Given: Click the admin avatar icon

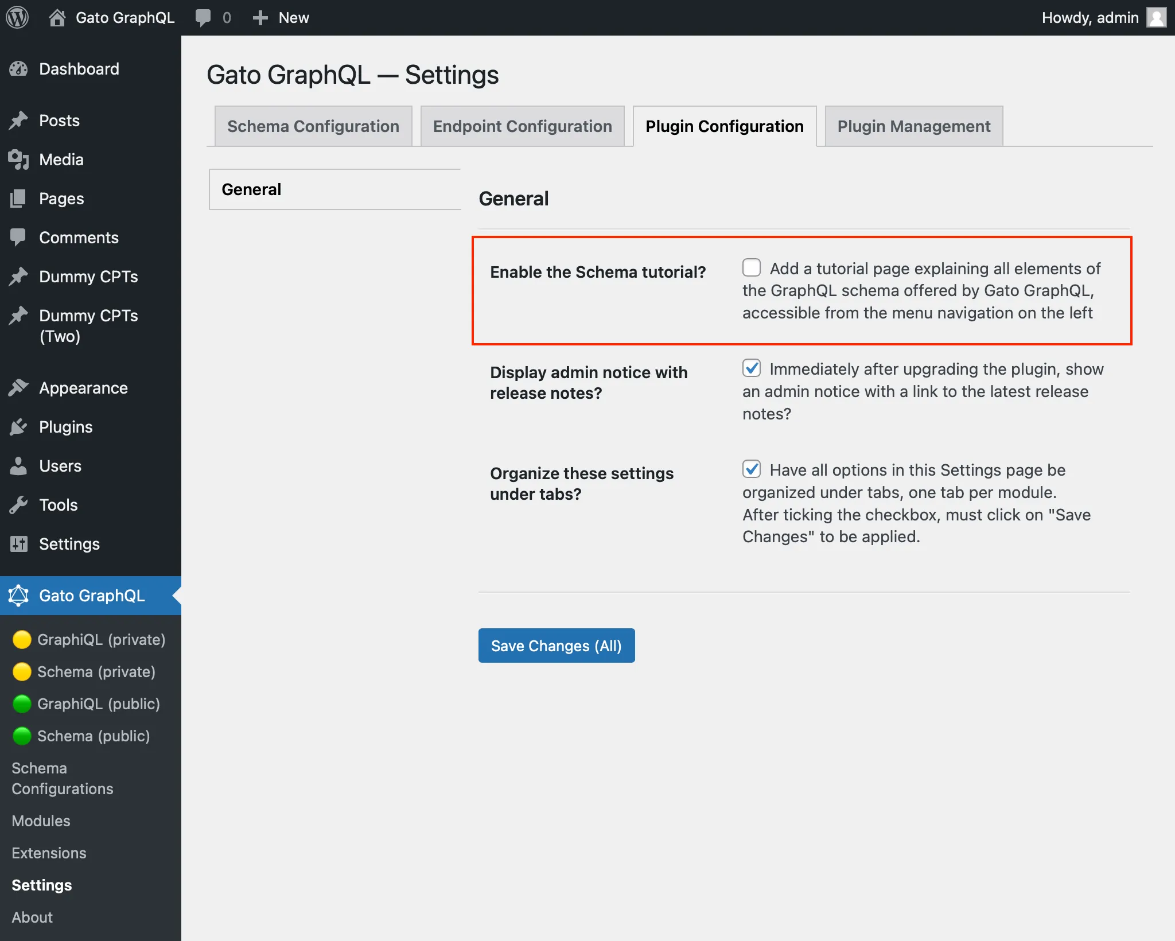Looking at the screenshot, I should pyautogui.click(x=1156, y=17).
